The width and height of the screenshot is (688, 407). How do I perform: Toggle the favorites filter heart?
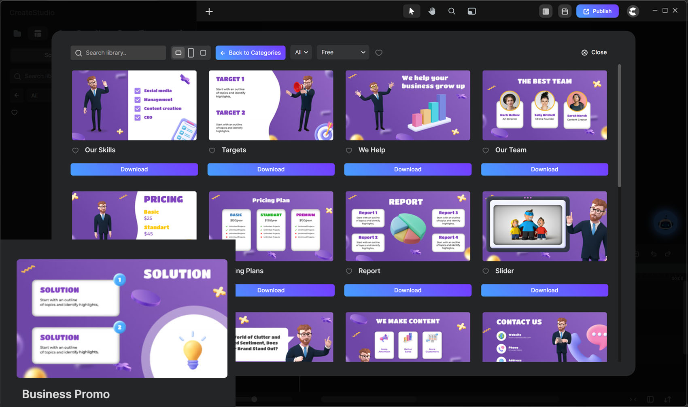click(x=379, y=53)
